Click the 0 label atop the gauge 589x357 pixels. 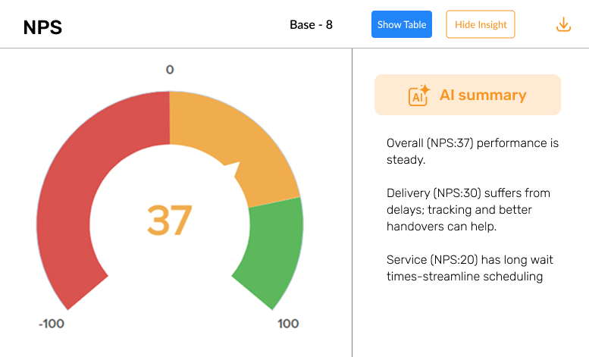tap(170, 70)
